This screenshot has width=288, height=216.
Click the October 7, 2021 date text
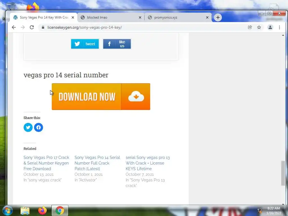pyautogui.click(x=139, y=174)
